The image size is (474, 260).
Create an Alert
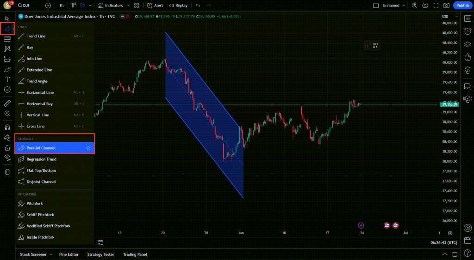pos(155,6)
